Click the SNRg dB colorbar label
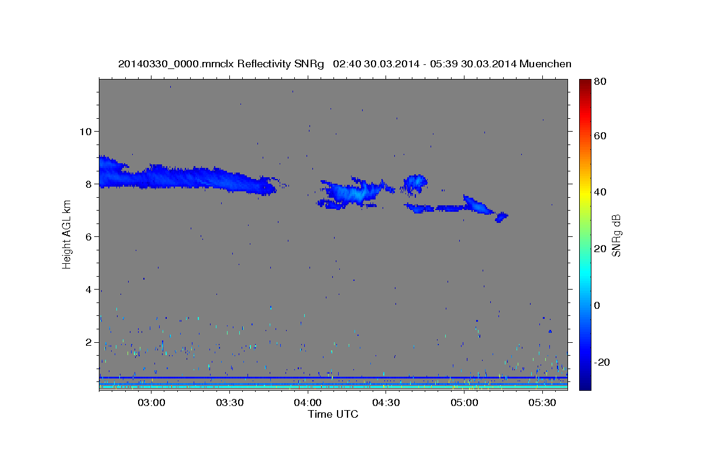Screen dimensions: 702x468 click(x=615, y=236)
